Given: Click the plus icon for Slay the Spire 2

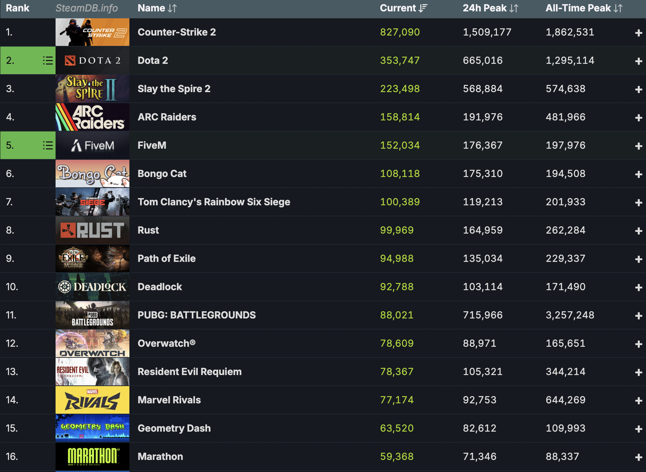Looking at the screenshot, I should coord(638,89).
